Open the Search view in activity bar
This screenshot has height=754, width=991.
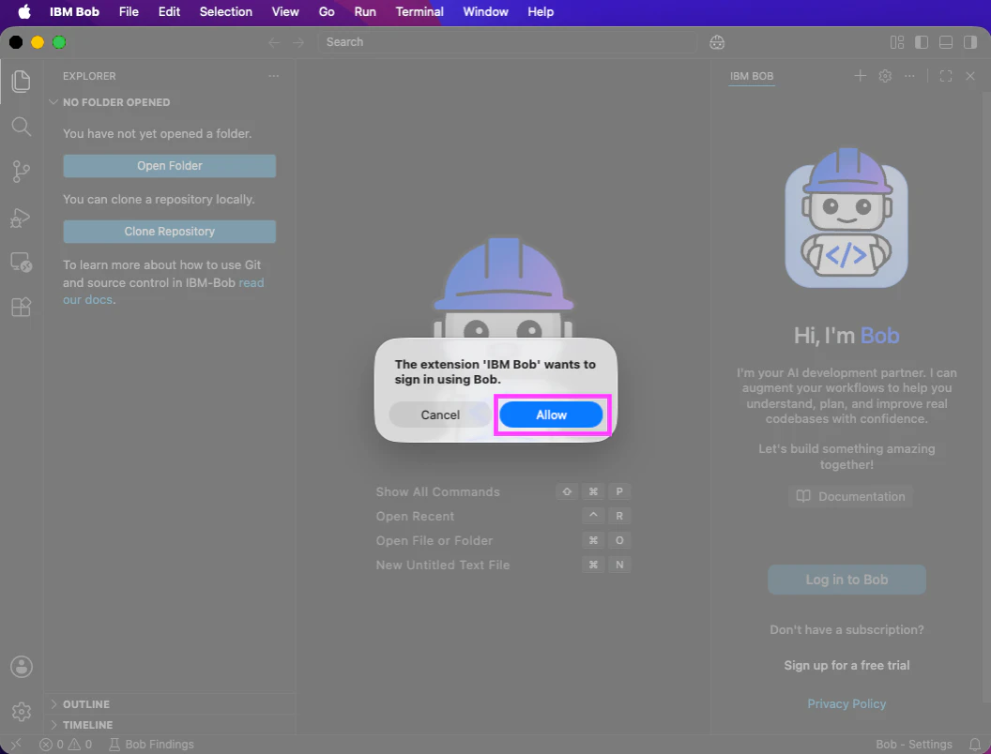21,127
